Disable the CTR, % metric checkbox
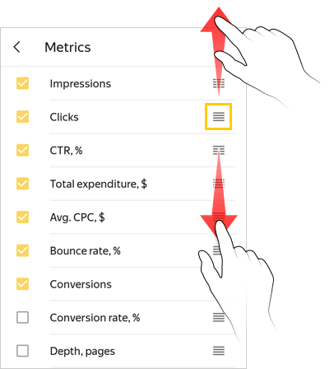This screenshot has height=369, width=334. [x=22, y=150]
